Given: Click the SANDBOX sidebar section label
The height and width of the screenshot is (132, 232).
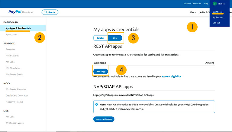Looking at the screenshot, I should (9, 43).
